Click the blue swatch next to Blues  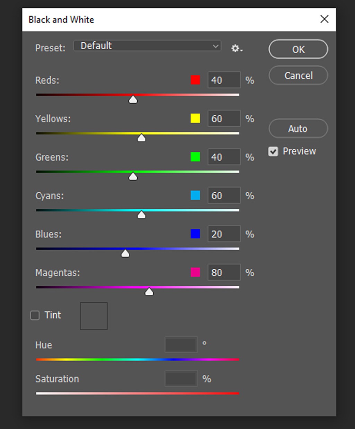(195, 234)
